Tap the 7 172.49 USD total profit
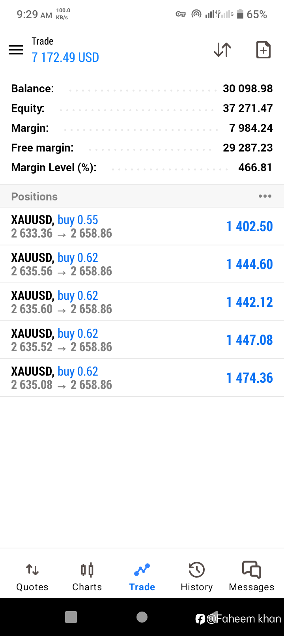284x636 pixels. tap(65, 58)
